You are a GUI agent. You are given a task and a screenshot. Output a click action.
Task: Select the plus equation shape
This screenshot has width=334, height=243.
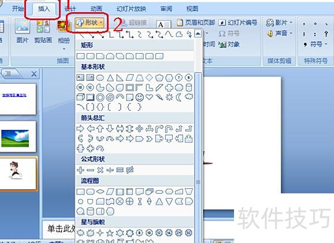(x=80, y=170)
